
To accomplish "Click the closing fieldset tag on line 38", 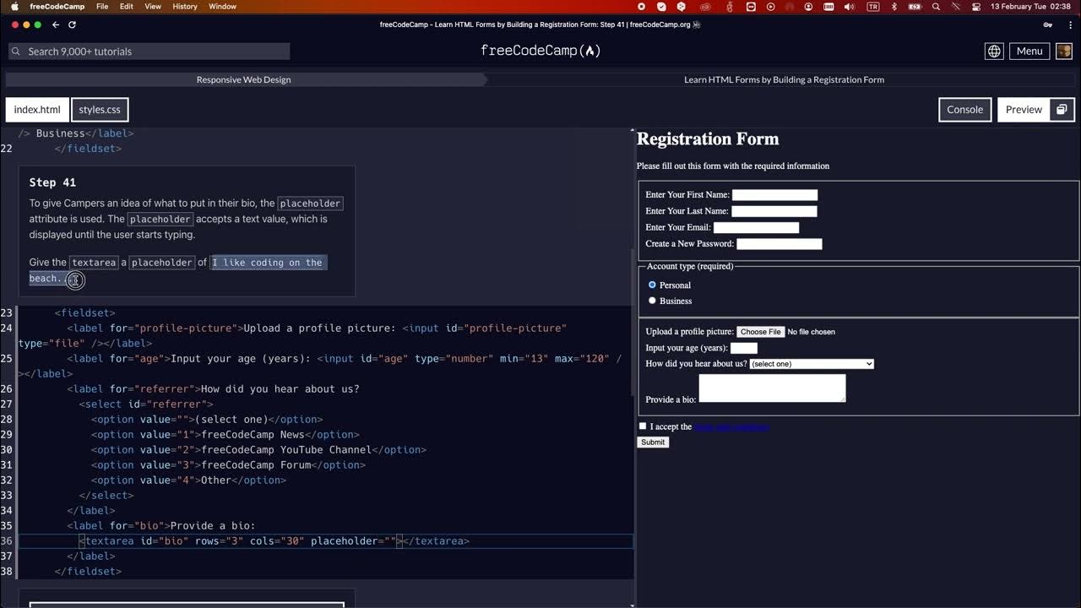I will (x=88, y=572).
